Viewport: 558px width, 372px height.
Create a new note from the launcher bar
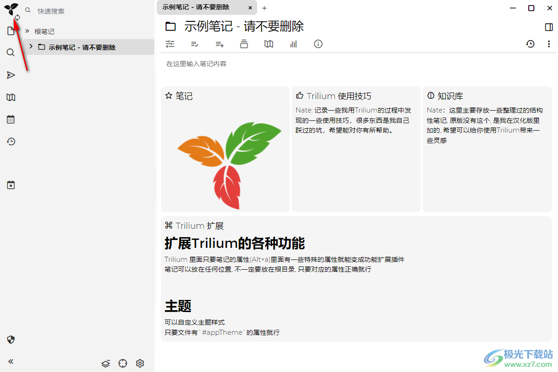11,31
